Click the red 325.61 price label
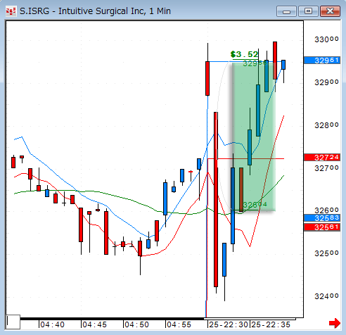Screen dimensions: 346x335 point(322,227)
